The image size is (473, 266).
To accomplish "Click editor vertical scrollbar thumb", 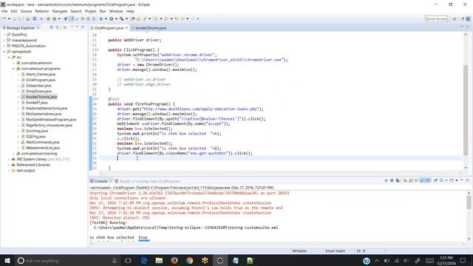I will (x=466, y=110).
